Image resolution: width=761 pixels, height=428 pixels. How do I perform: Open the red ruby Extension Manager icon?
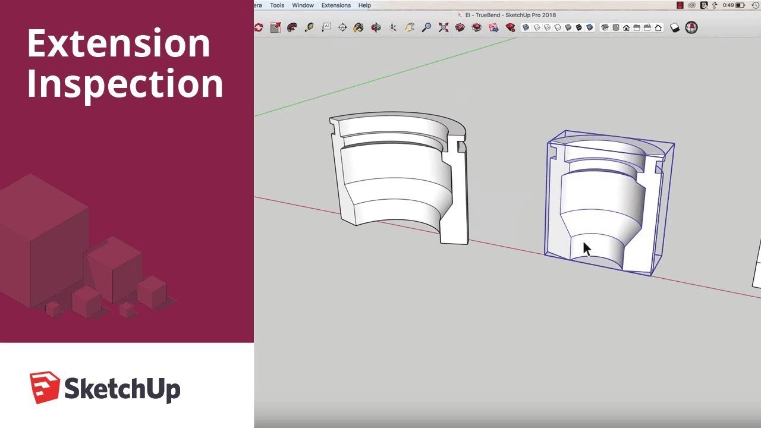(510, 27)
